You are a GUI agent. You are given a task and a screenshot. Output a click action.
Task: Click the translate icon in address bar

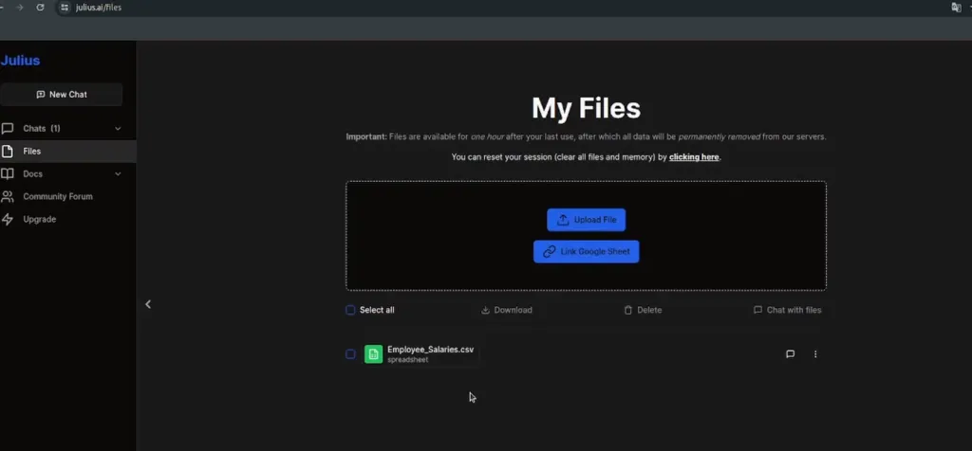point(956,8)
